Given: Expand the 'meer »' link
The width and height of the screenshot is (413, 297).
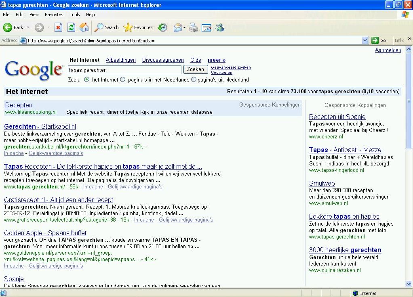Looking at the screenshot, I should click(x=217, y=60).
